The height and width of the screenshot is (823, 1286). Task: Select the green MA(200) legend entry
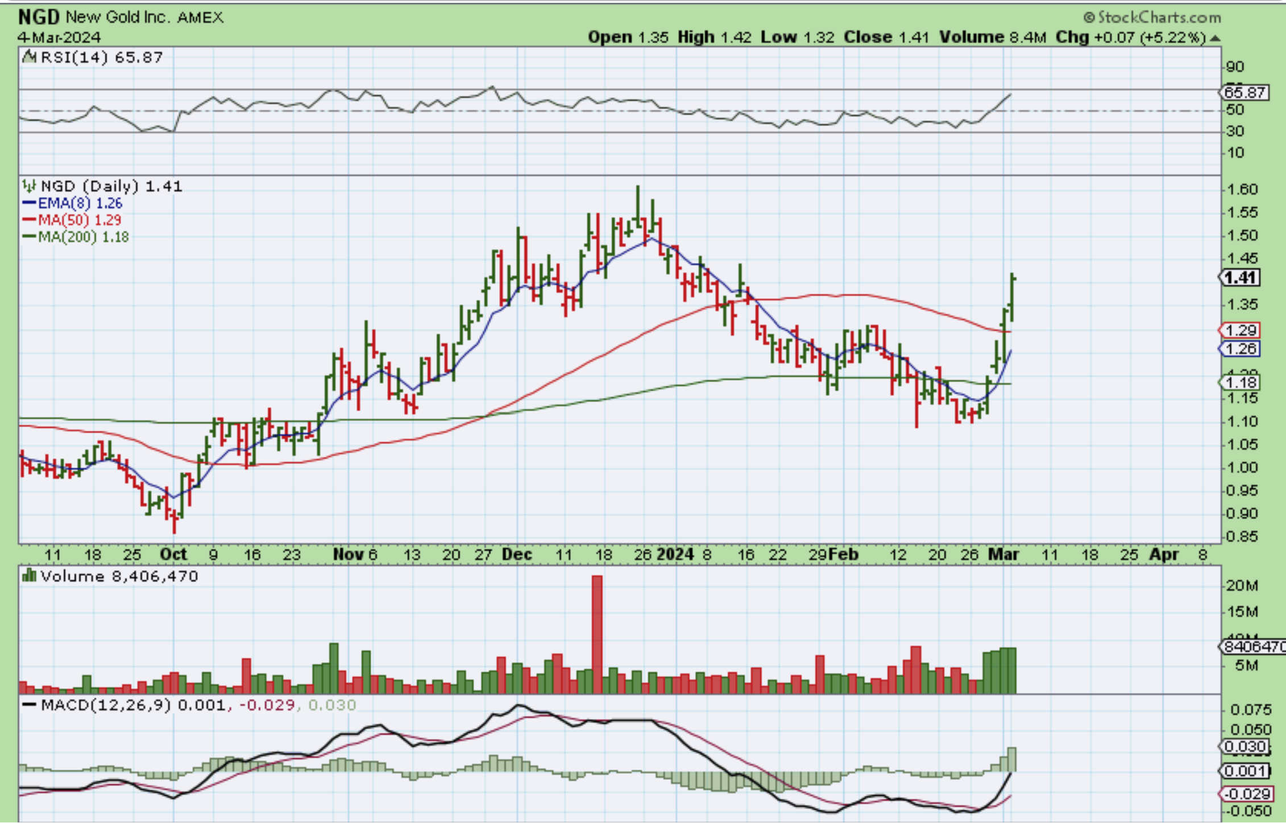[x=76, y=237]
